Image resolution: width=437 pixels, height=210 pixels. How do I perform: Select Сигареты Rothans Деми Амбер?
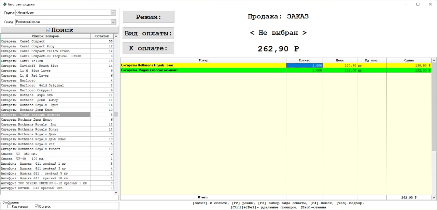pyautogui.click(x=57, y=100)
